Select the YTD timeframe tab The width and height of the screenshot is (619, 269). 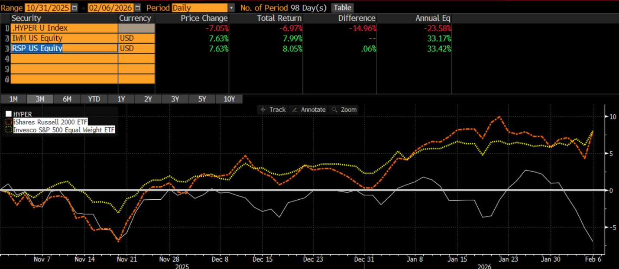coord(94,99)
